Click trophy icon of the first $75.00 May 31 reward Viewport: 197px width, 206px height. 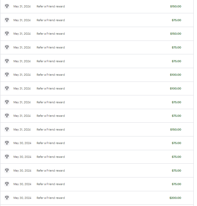[7, 20]
